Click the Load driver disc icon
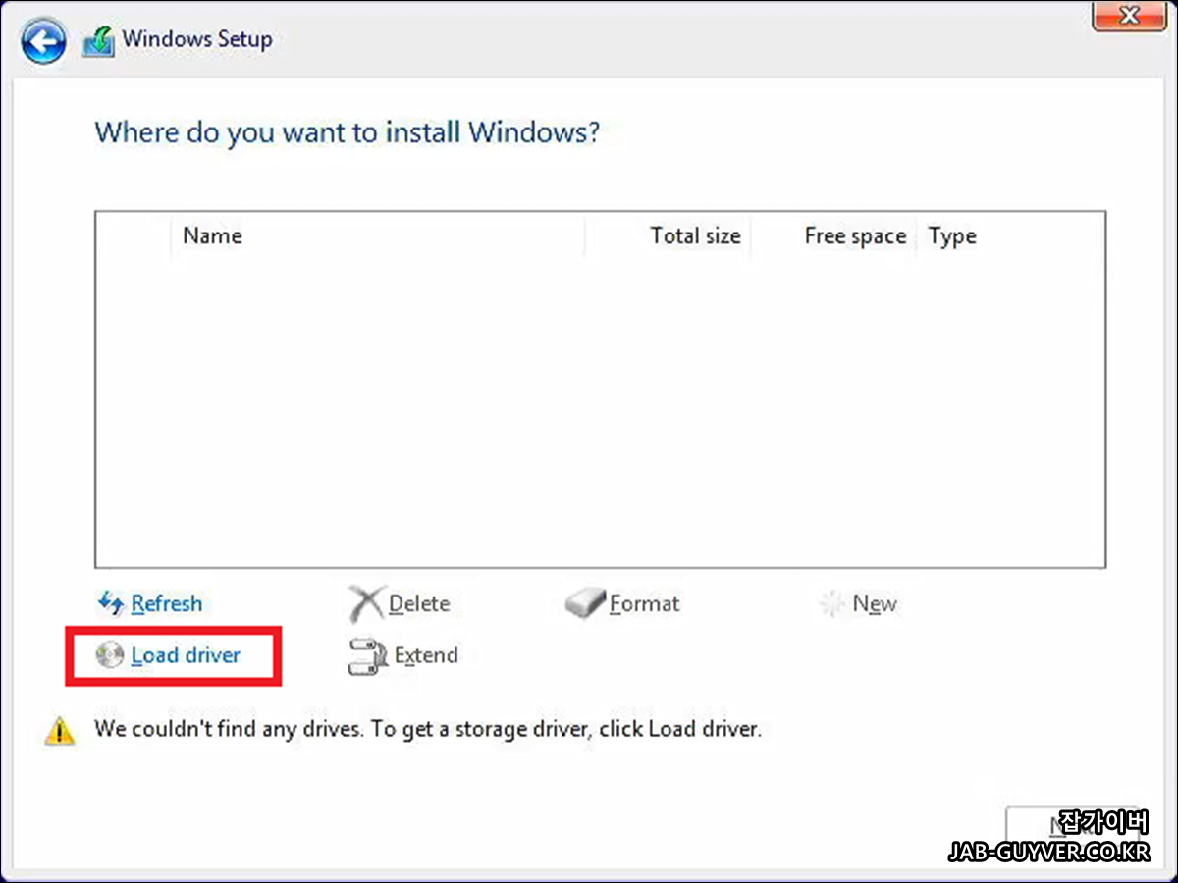The image size is (1178, 883). tap(110, 655)
